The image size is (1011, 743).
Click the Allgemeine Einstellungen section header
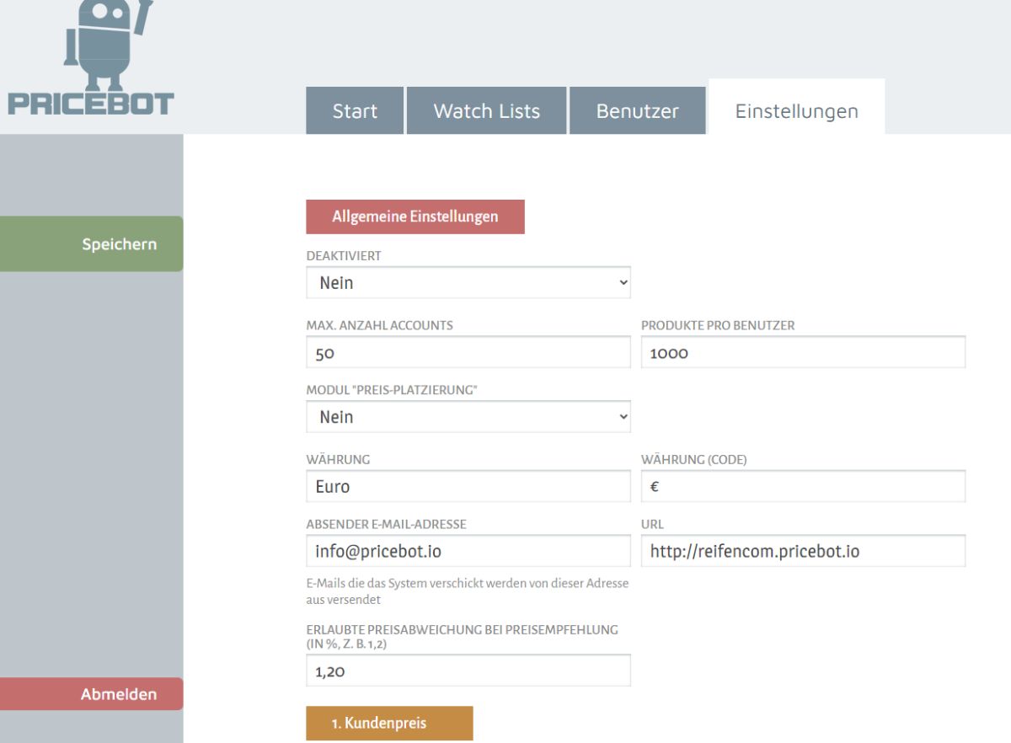click(x=415, y=216)
